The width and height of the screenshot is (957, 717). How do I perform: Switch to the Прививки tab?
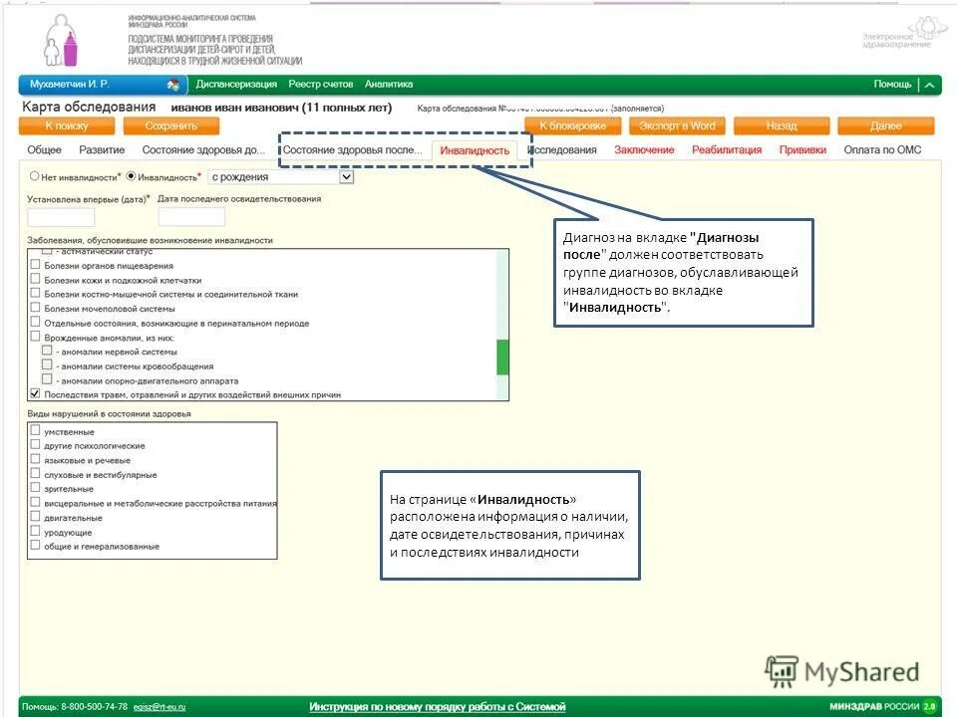[802, 150]
